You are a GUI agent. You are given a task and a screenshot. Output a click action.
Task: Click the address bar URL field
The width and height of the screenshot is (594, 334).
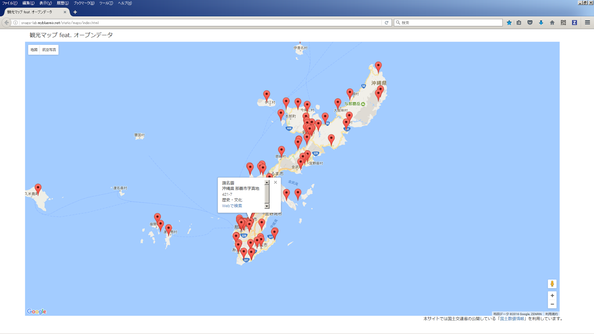200,23
